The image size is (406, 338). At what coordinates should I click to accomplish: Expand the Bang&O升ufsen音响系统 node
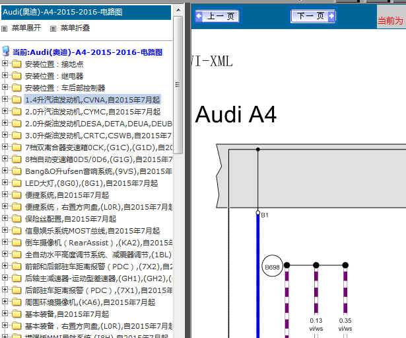(x=5, y=171)
